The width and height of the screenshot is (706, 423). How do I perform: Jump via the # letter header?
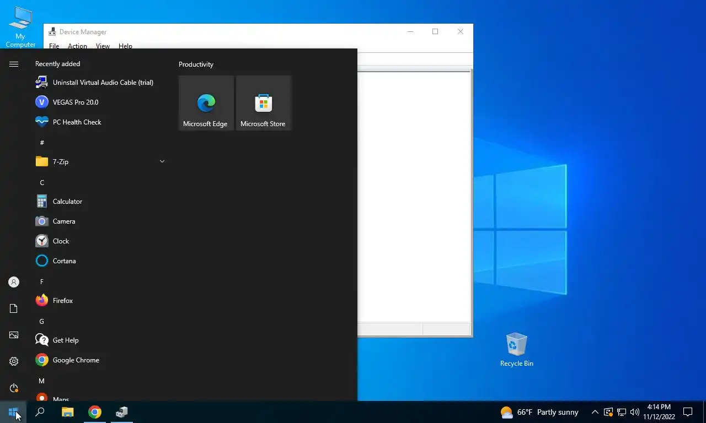[42, 143]
